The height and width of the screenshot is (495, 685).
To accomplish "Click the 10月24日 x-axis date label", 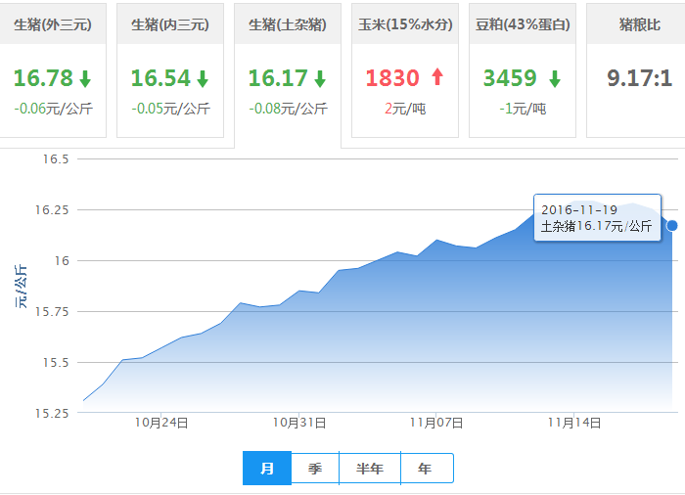I will coord(161,424).
